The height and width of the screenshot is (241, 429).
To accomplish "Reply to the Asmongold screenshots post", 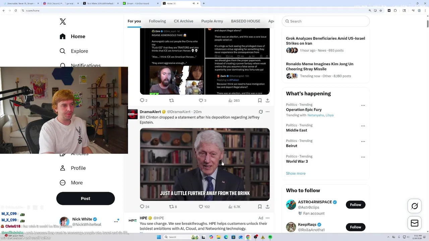I will point(143,100).
